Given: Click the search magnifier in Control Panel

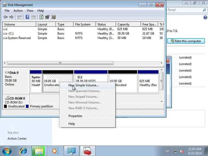Looking at the screenshot, I should [x=204, y=10].
